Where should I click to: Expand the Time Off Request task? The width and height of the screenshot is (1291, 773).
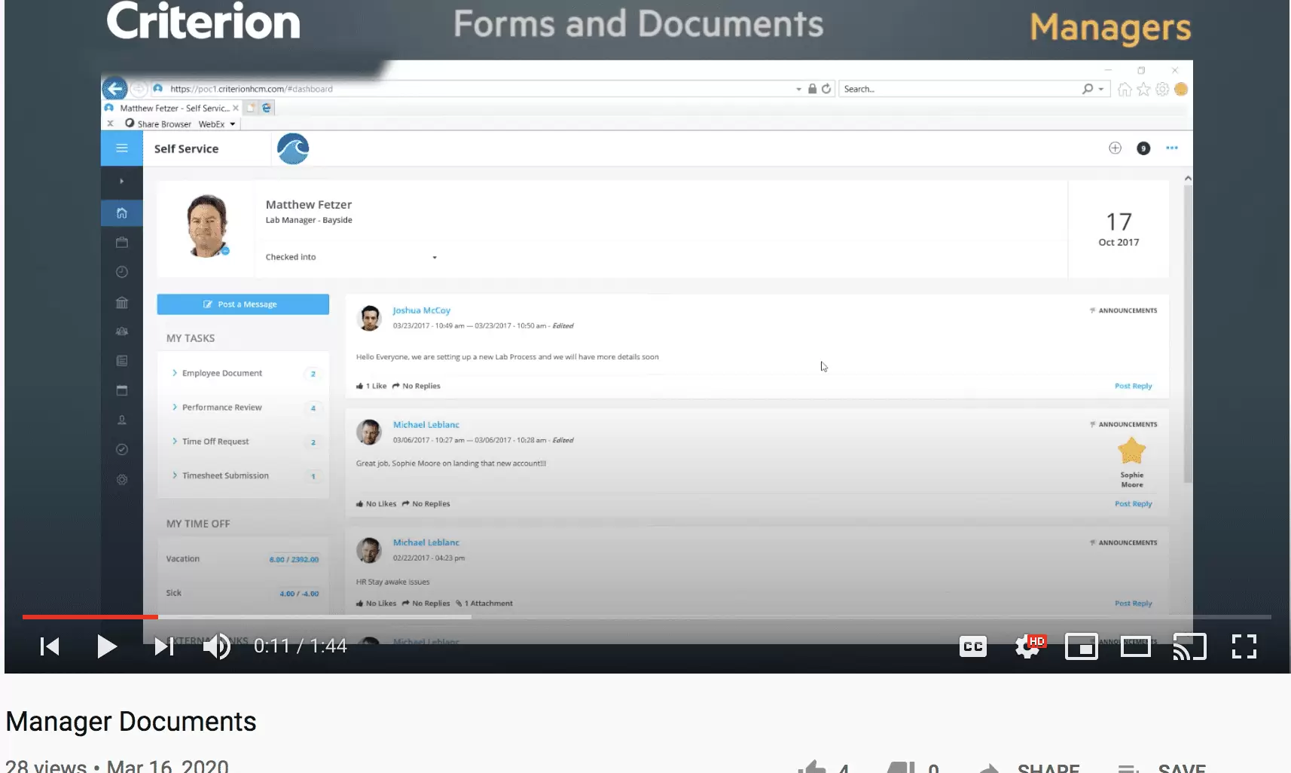[x=215, y=441]
